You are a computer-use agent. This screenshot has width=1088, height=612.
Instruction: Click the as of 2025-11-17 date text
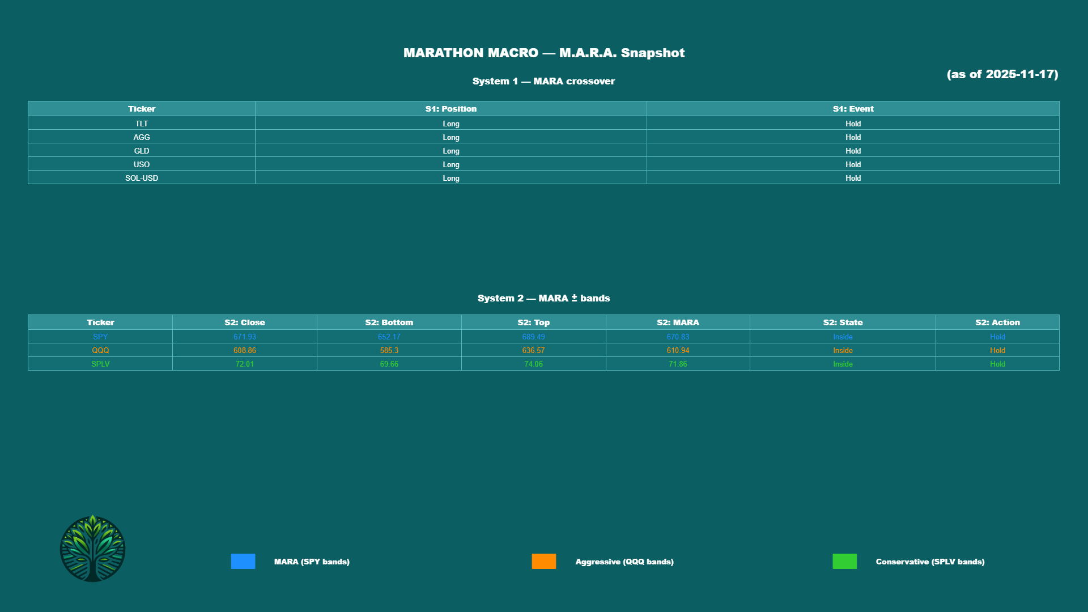point(1002,74)
